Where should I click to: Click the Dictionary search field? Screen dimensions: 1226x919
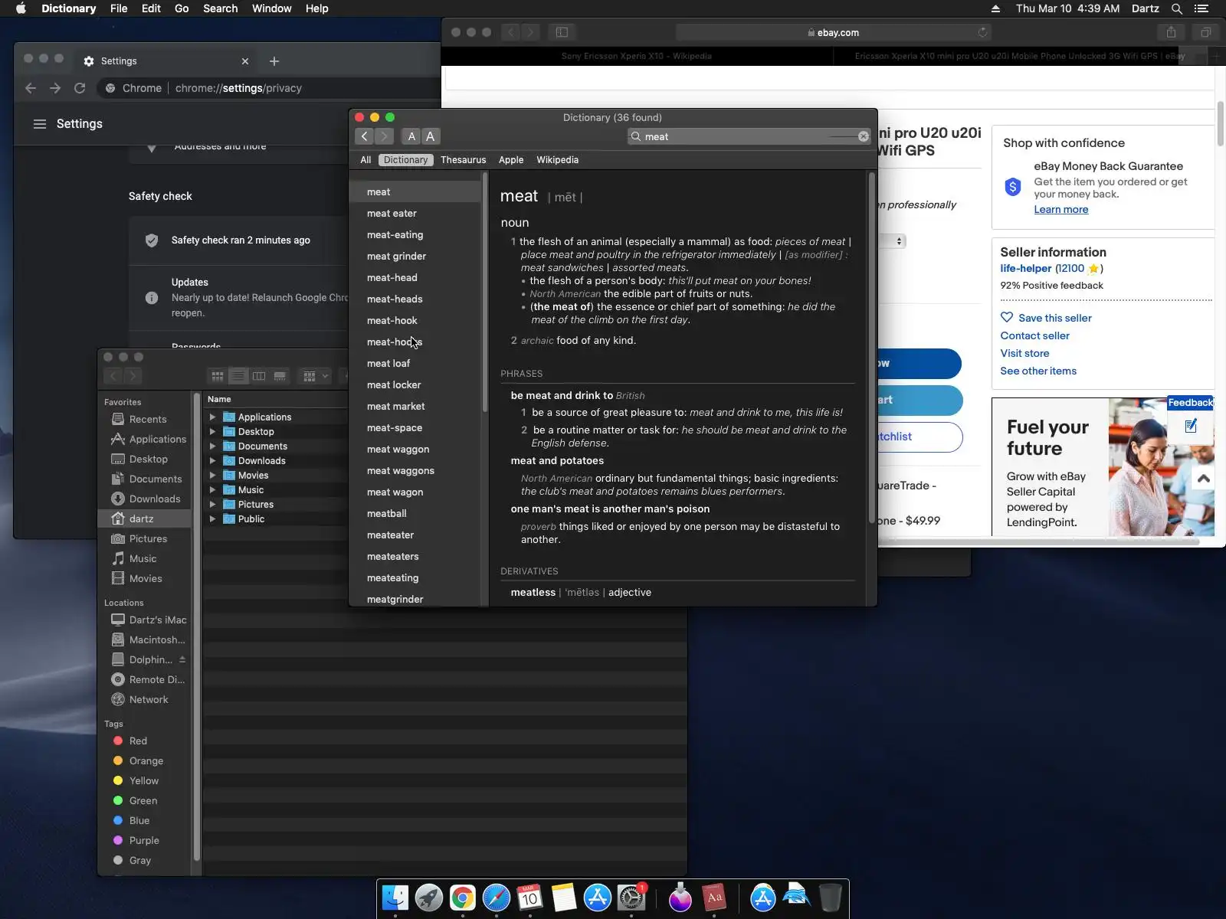coord(749,136)
